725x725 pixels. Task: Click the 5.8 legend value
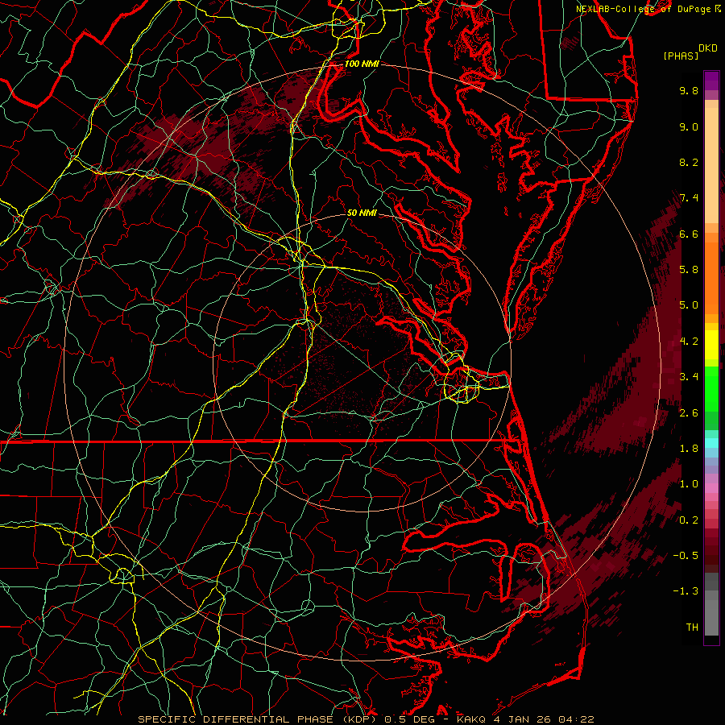coord(689,270)
